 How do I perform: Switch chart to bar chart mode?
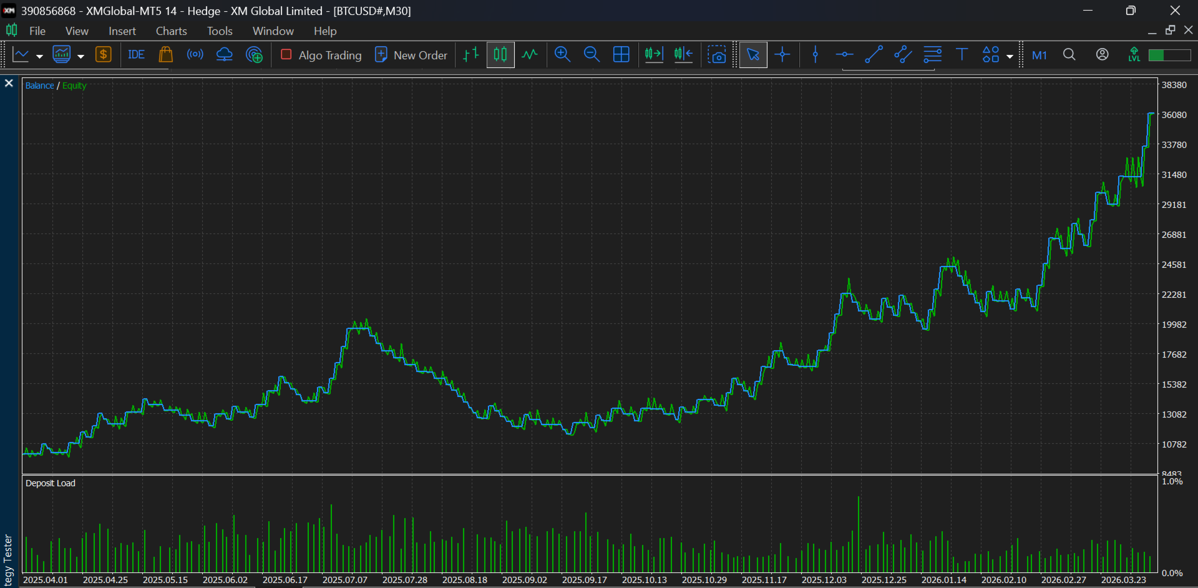pos(471,55)
